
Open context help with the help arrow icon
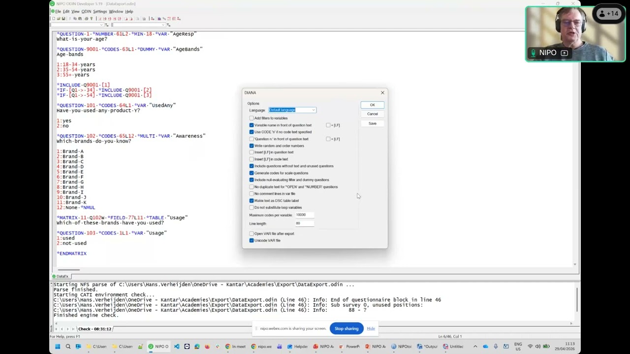92,19
